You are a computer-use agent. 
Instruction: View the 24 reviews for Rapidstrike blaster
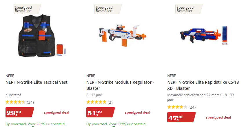pyautogui.click(x=192, y=107)
